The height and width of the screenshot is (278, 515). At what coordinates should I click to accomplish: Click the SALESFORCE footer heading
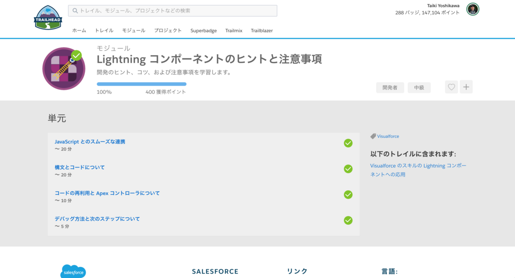pyautogui.click(x=215, y=271)
